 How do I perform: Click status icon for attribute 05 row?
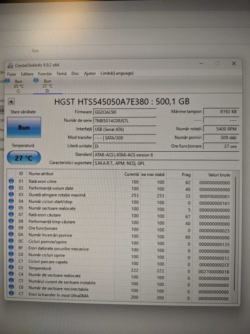[x=11, y=208]
